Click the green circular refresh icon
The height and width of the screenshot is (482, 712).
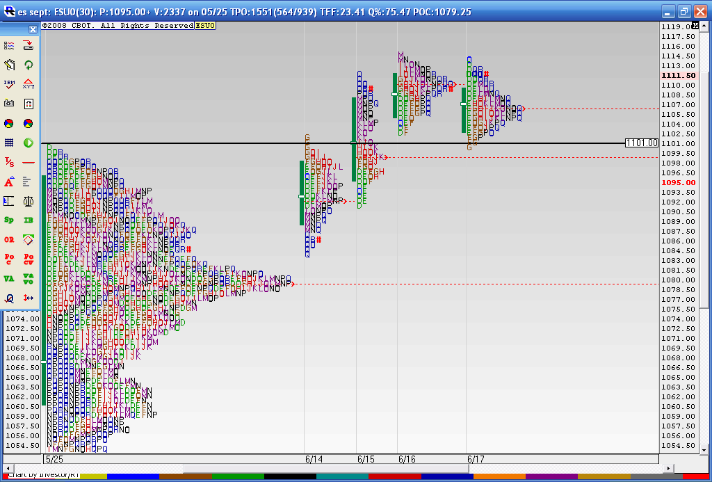[x=28, y=65]
